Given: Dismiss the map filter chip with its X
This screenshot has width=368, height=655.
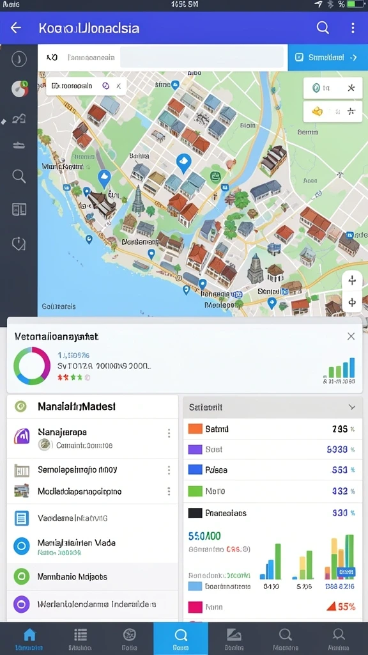Looking at the screenshot, I should 118,86.
